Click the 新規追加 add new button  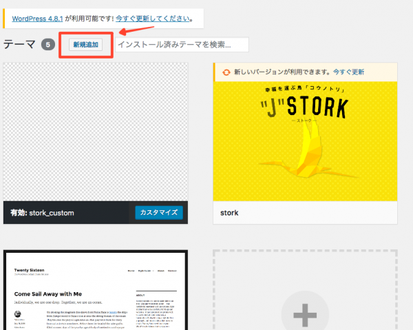85,45
